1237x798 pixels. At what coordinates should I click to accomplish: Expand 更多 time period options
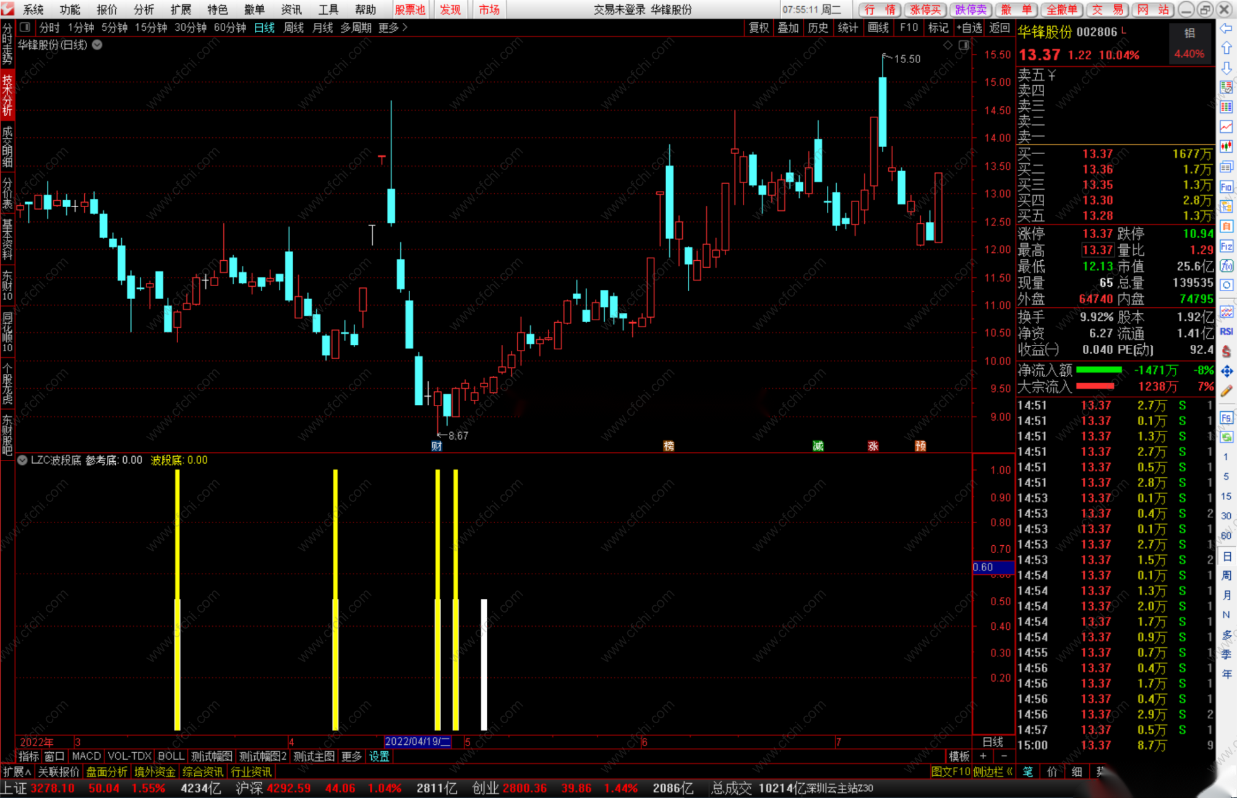pyautogui.click(x=393, y=27)
